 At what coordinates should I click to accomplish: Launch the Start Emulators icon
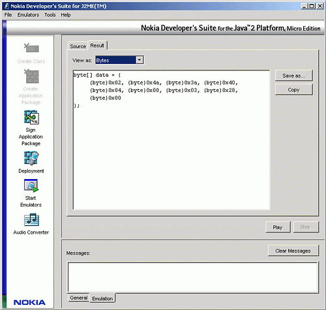[x=31, y=186]
